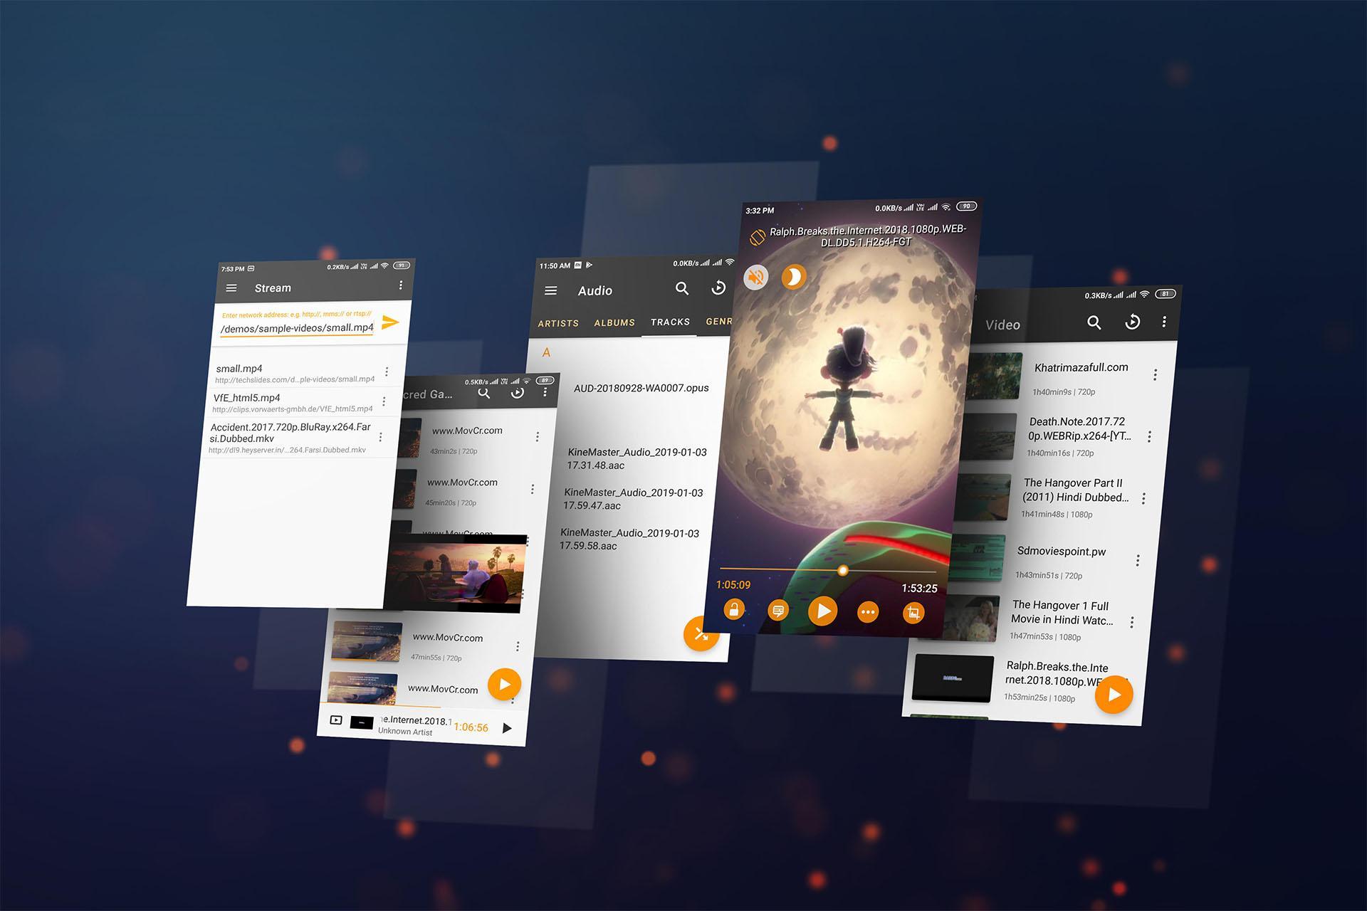Open options for The Hangover 1 video

1132,622
